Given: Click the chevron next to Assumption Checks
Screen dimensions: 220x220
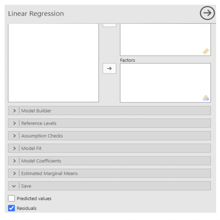Looking at the screenshot, I should pyautogui.click(x=14, y=136).
